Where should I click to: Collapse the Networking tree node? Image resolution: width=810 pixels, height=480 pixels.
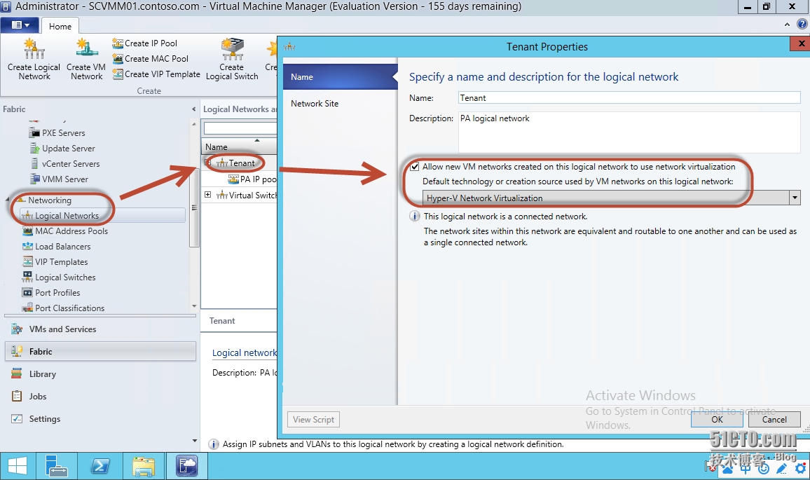click(8, 200)
